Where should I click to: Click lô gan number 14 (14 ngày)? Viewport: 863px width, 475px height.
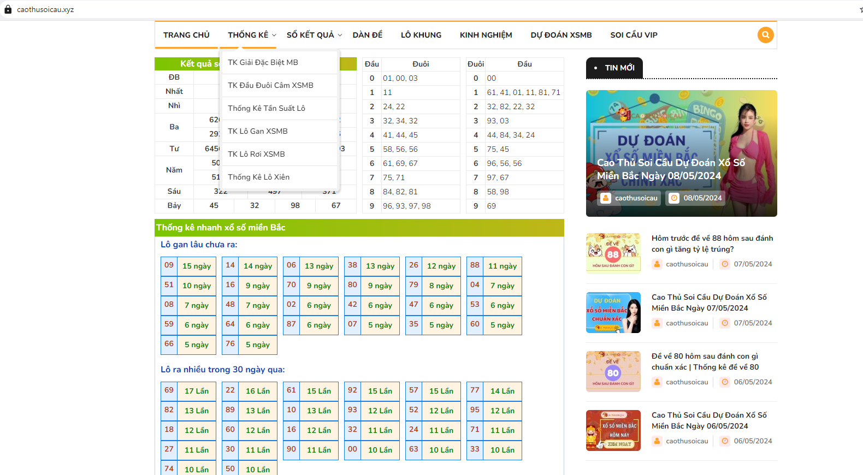[230, 265]
